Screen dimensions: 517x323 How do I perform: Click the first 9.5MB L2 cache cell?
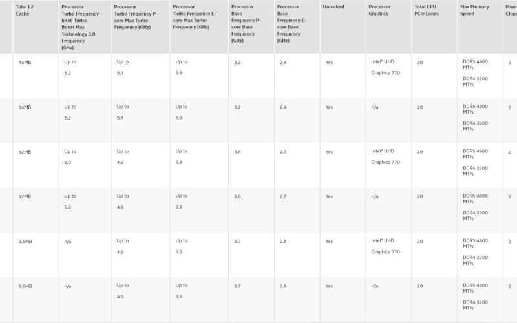click(x=25, y=241)
